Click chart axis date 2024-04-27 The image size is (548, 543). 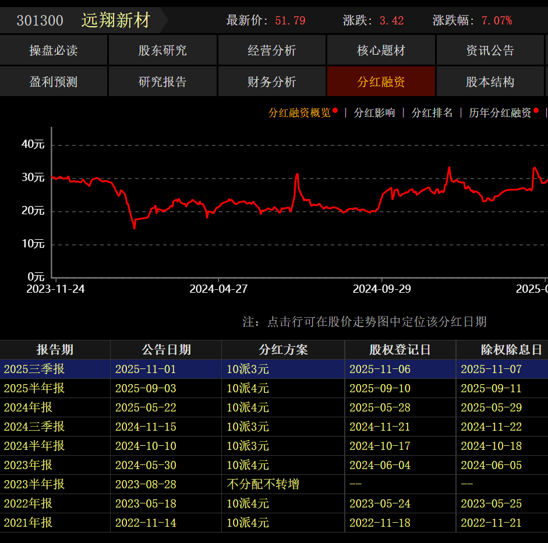click(x=218, y=289)
